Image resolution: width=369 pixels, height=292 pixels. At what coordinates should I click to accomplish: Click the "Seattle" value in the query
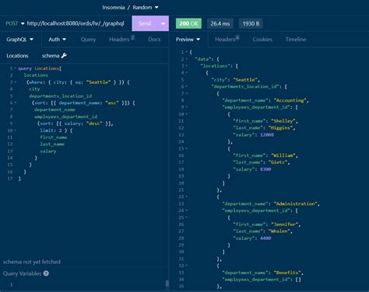tap(99, 82)
